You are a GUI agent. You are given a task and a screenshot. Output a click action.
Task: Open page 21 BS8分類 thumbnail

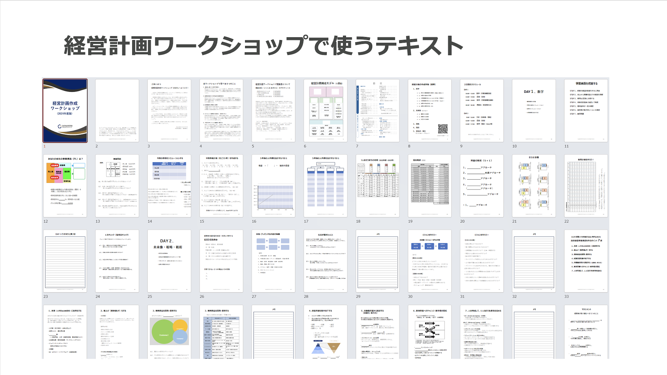coord(534,186)
